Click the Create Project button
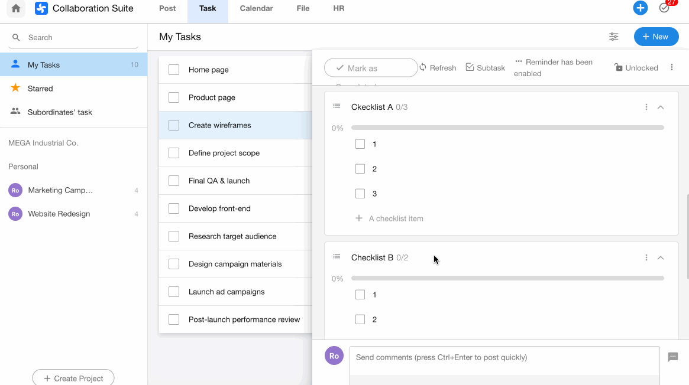Image resolution: width=689 pixels, height=385 pixels. (73, 378)
